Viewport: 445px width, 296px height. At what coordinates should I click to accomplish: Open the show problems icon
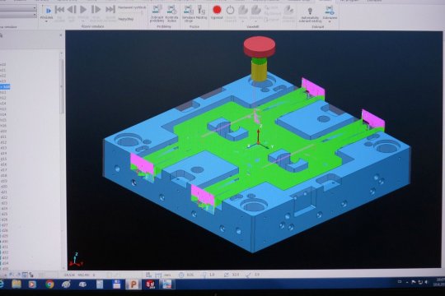[157, 10]
